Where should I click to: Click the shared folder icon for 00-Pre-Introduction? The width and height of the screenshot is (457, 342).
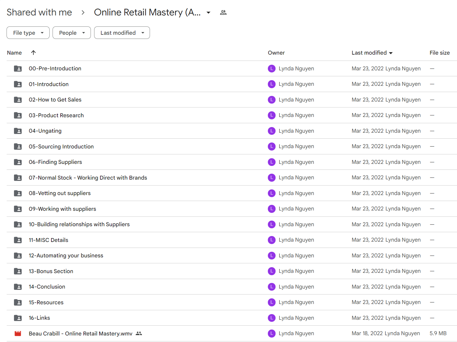[x=18, y=69]
